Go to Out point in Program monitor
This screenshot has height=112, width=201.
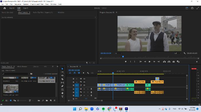[159, 62]
